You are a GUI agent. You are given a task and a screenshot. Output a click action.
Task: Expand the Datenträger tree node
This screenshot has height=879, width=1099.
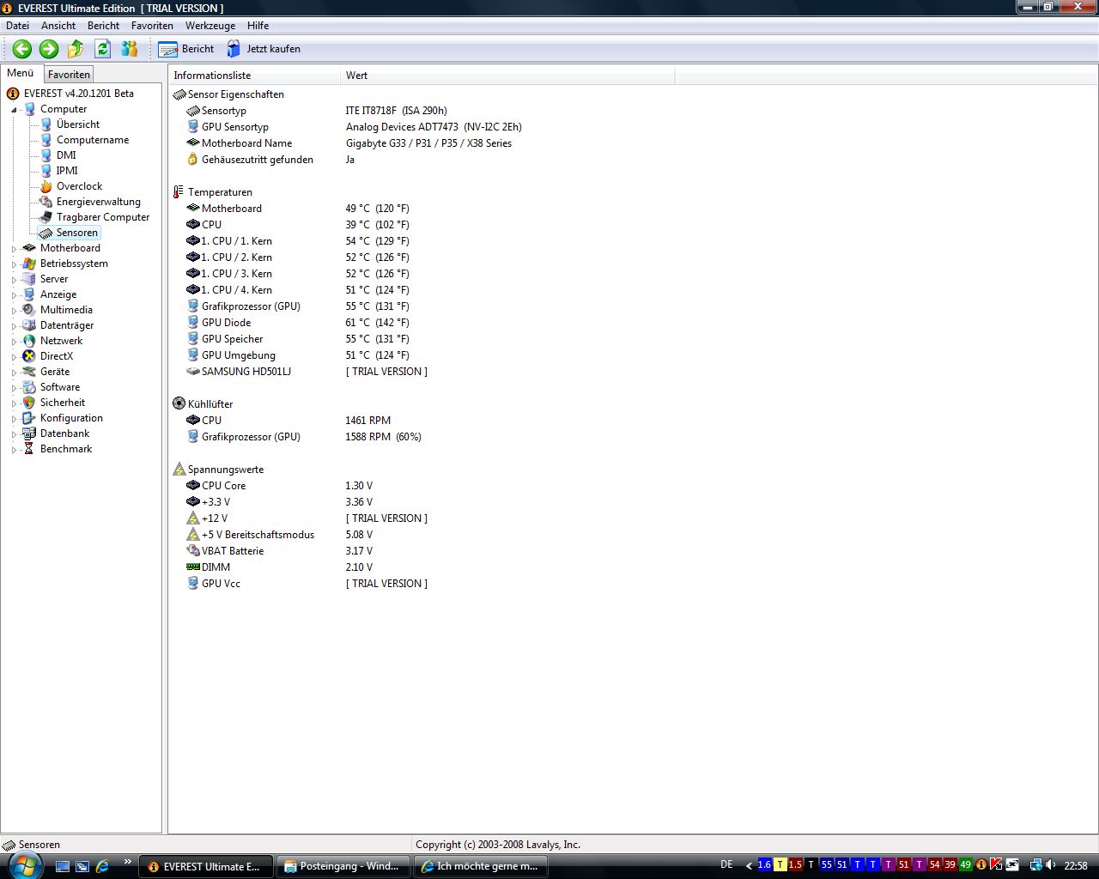pos(14,326)
